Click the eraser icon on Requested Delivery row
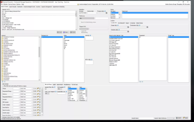The width and height of the screenshot is (194, 122). (38, 97)
